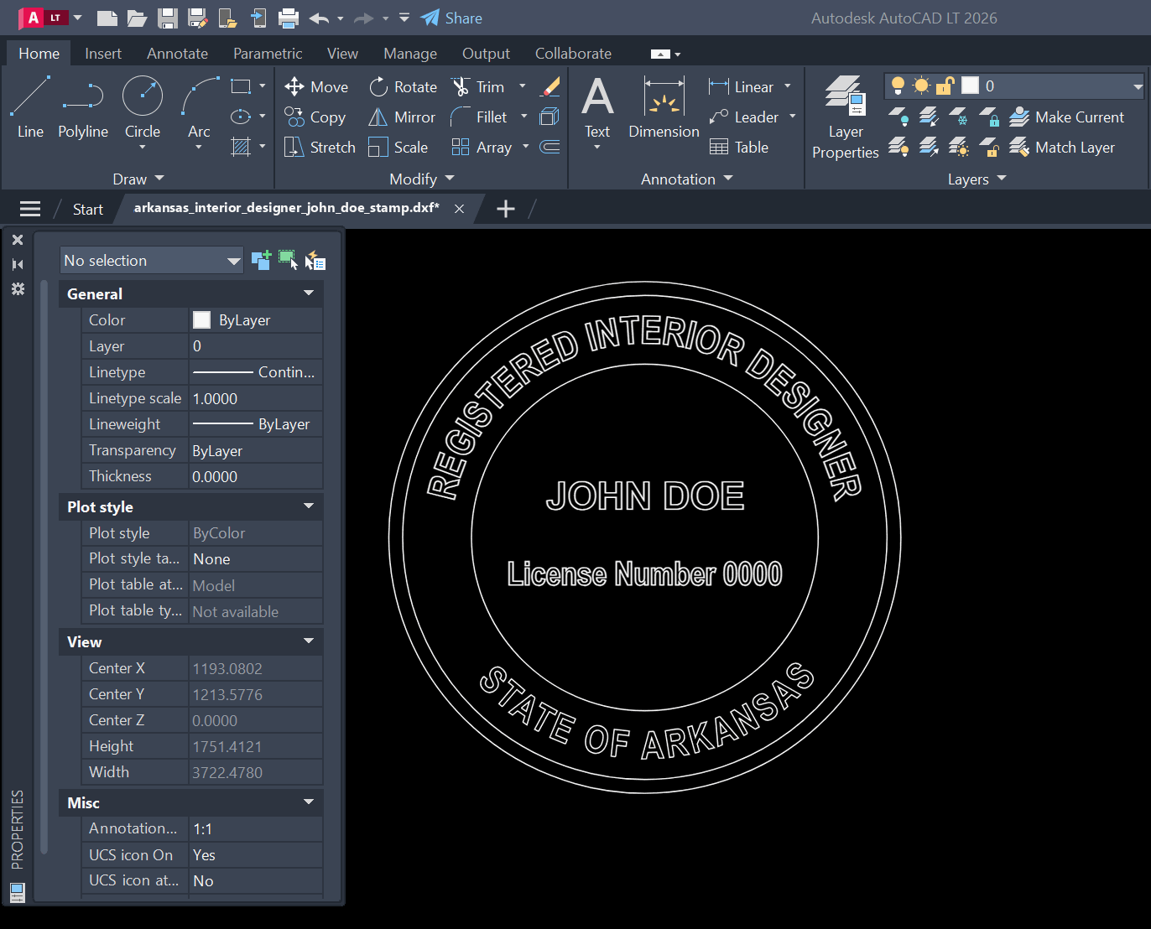Activate the Trim scissors tool
Screen dimensions: 1151x929
tap(478, 87)
